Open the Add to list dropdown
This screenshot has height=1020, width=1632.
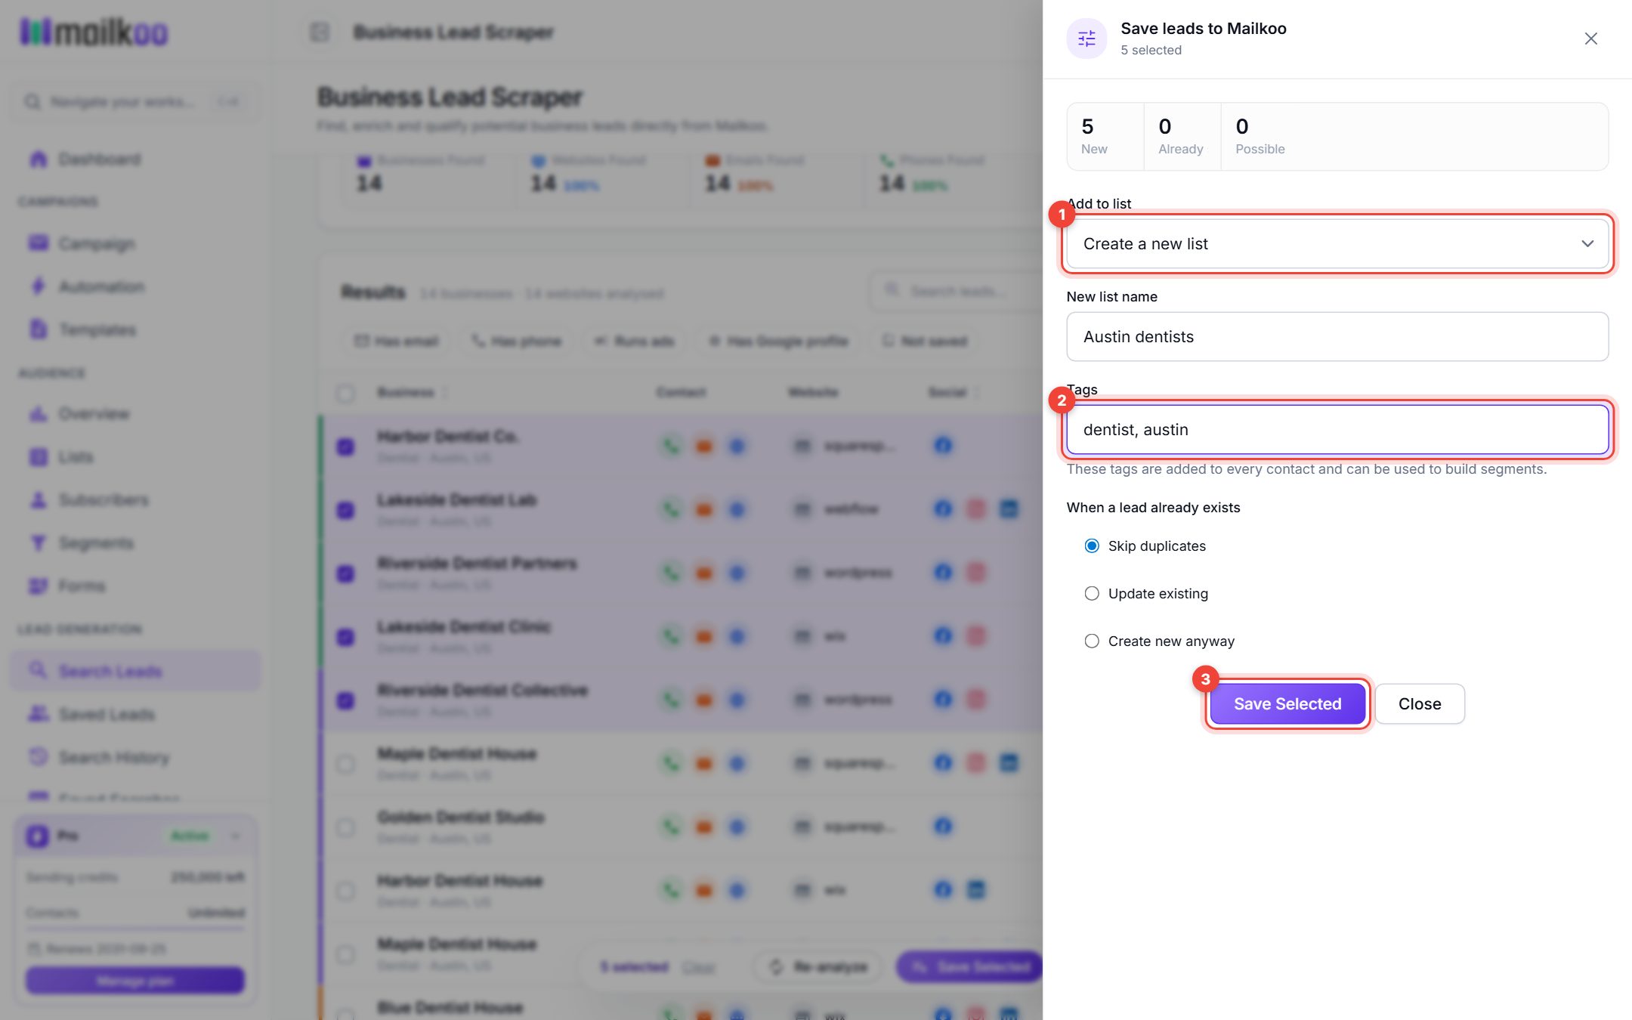coord(1337,243)
